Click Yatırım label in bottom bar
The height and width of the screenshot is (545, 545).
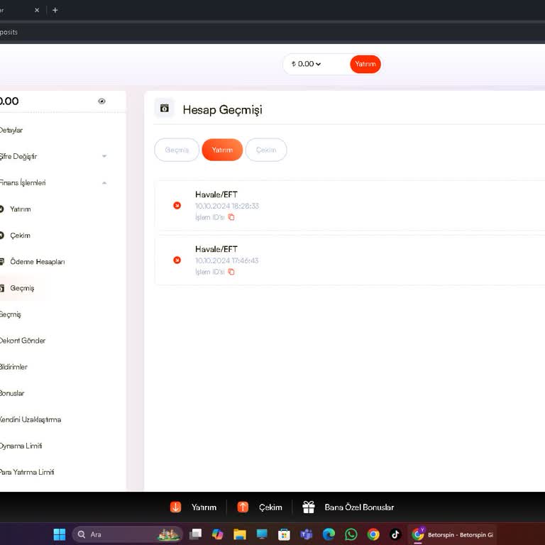point(204,507)
